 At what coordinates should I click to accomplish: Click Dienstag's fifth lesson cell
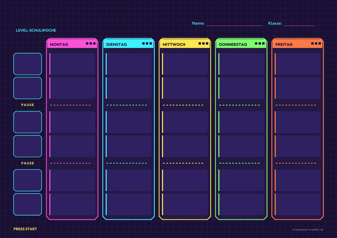coord(129,180)
